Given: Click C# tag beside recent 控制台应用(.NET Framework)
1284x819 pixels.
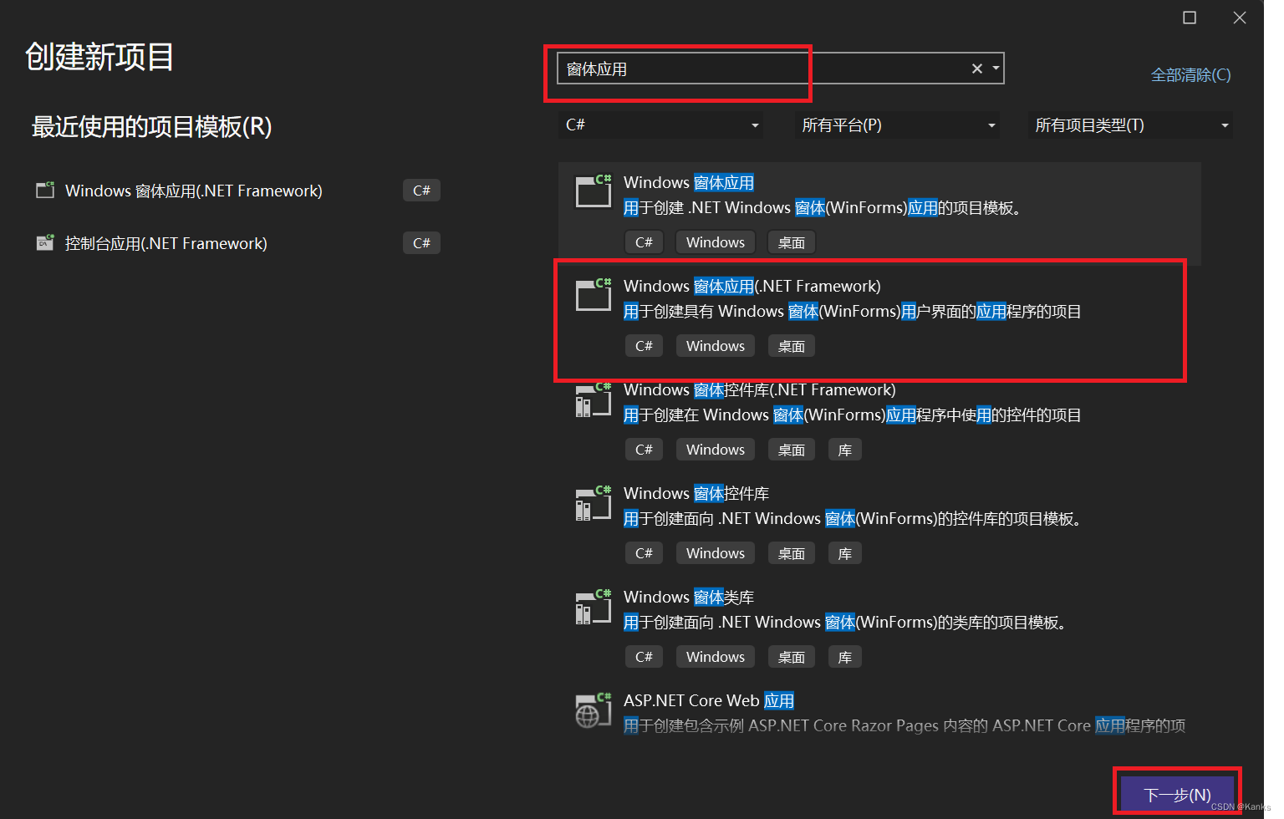Looking at the screenshot, I should click(421, 243).
